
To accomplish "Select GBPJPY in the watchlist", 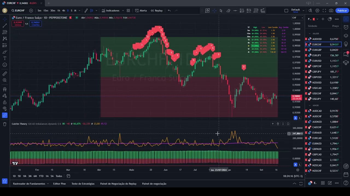I will tap(317, 72).
